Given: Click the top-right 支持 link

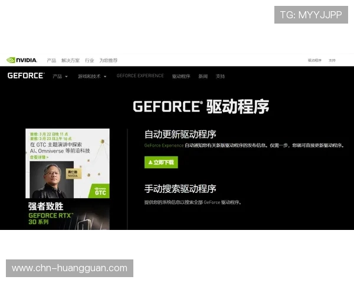Looking at the screenshot, I should pos(332,60).
